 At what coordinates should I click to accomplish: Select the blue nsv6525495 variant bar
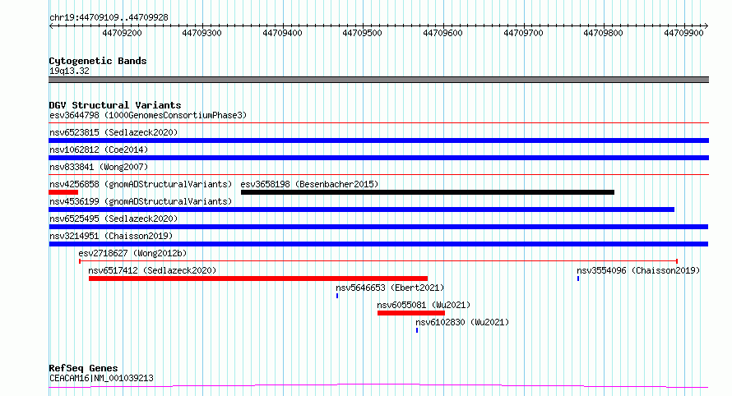click(378, 227)
